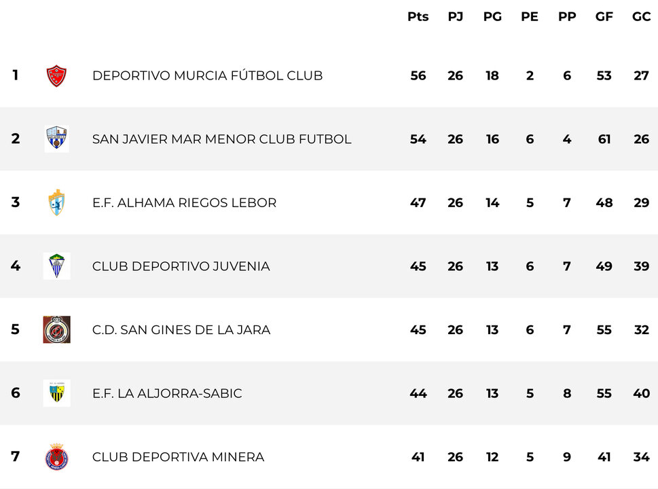The height and width of the screenshot is (489, 658).
Task: Open E.F. LA ALJORRA-SABIC team name
Action: tap(167, 393)
